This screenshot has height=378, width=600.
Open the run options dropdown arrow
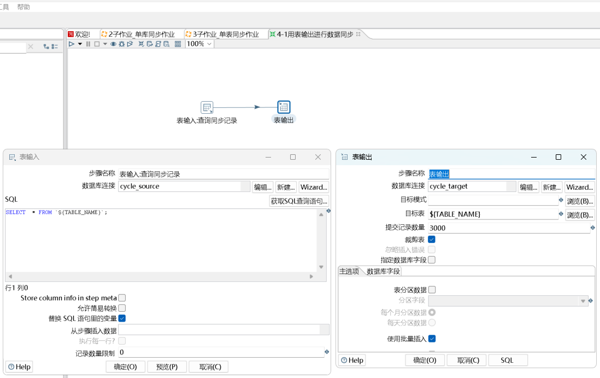coord(80,44)
